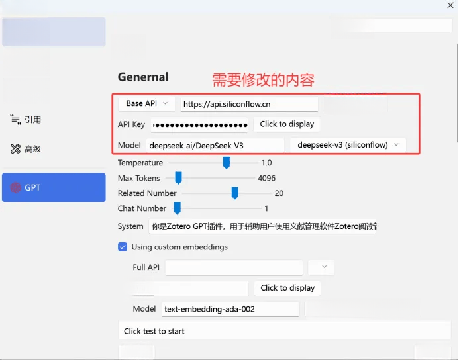Click the Max Tokens slider handle
The width and height of the screenshot is (459, 360).
pos(178,178)
